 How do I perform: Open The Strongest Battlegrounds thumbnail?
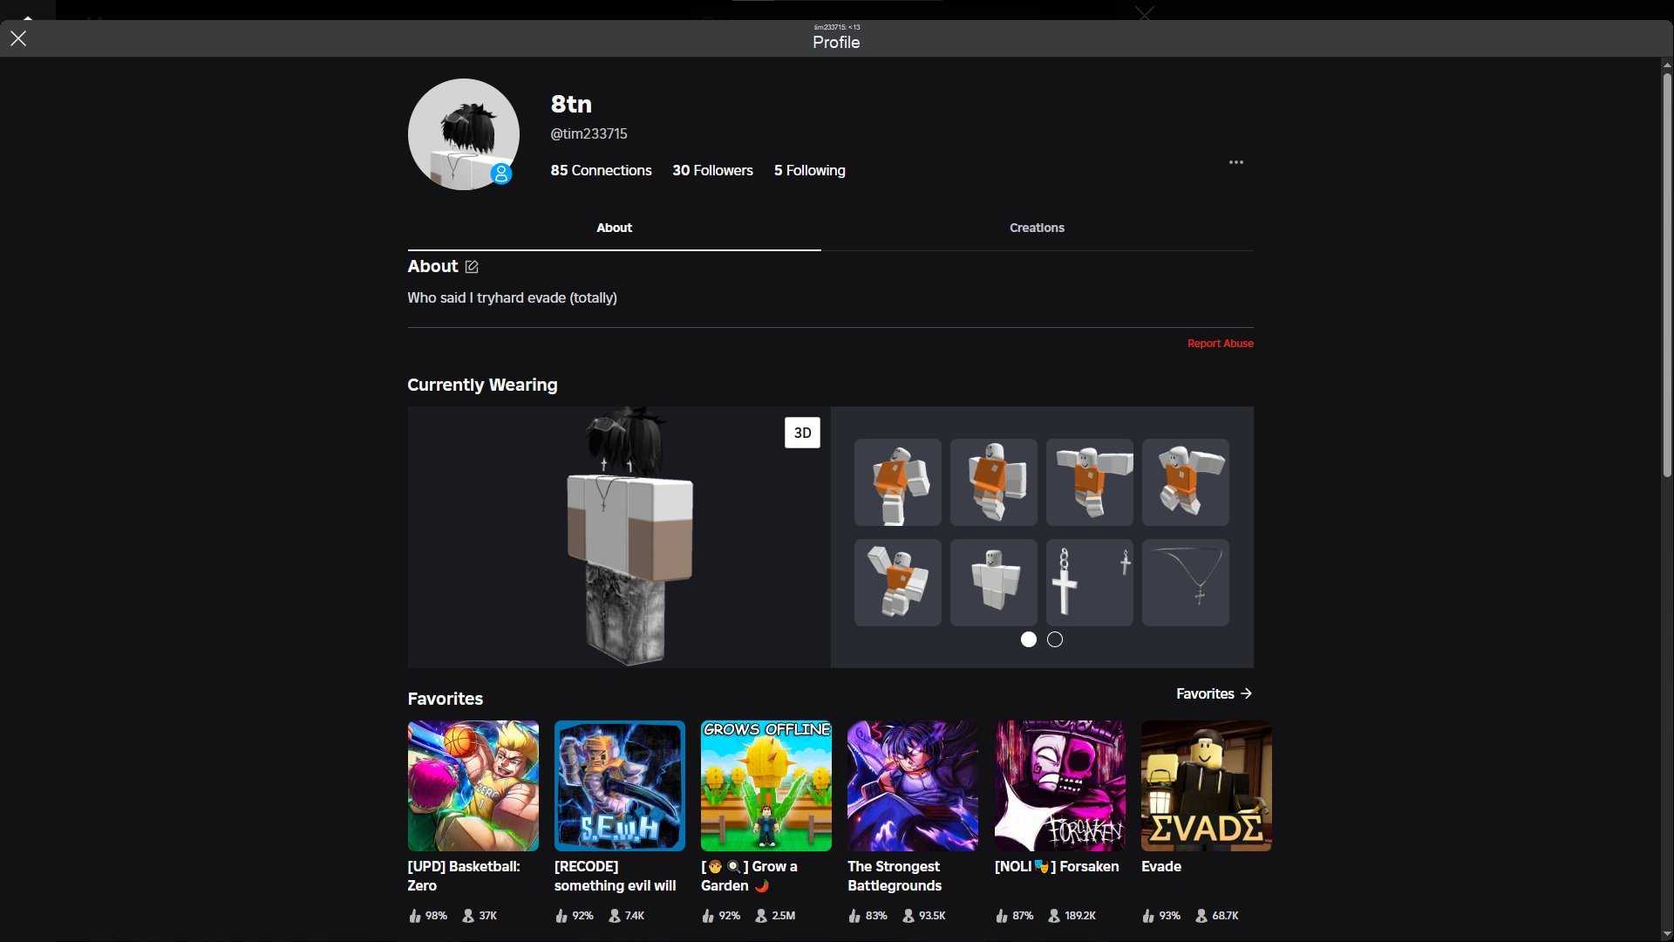pyautogui.click(x=913, y=786)
